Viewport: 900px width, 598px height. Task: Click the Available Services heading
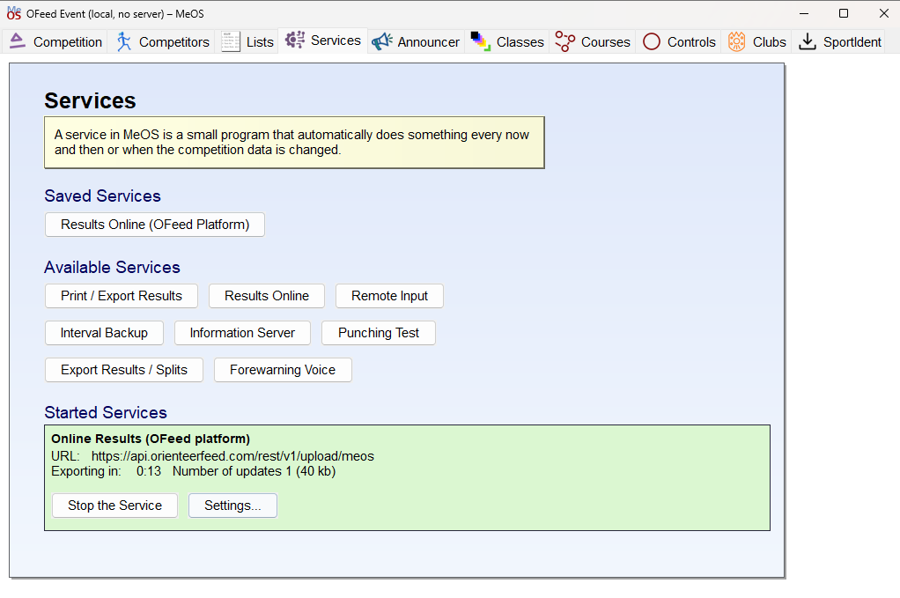113,268
